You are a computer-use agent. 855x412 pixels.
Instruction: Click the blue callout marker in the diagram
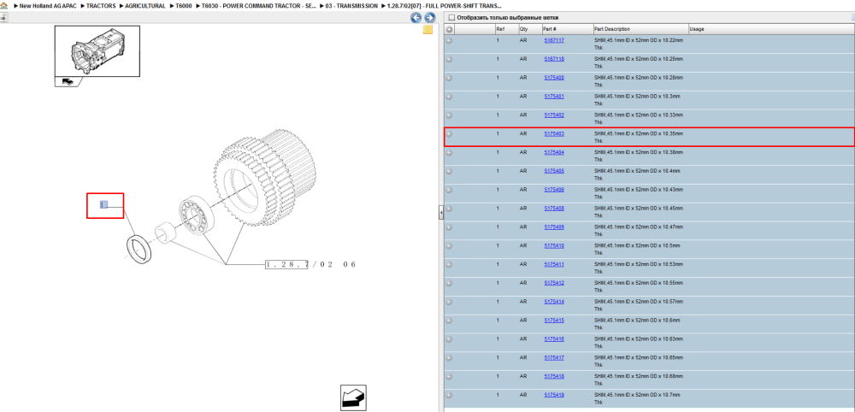104,204
